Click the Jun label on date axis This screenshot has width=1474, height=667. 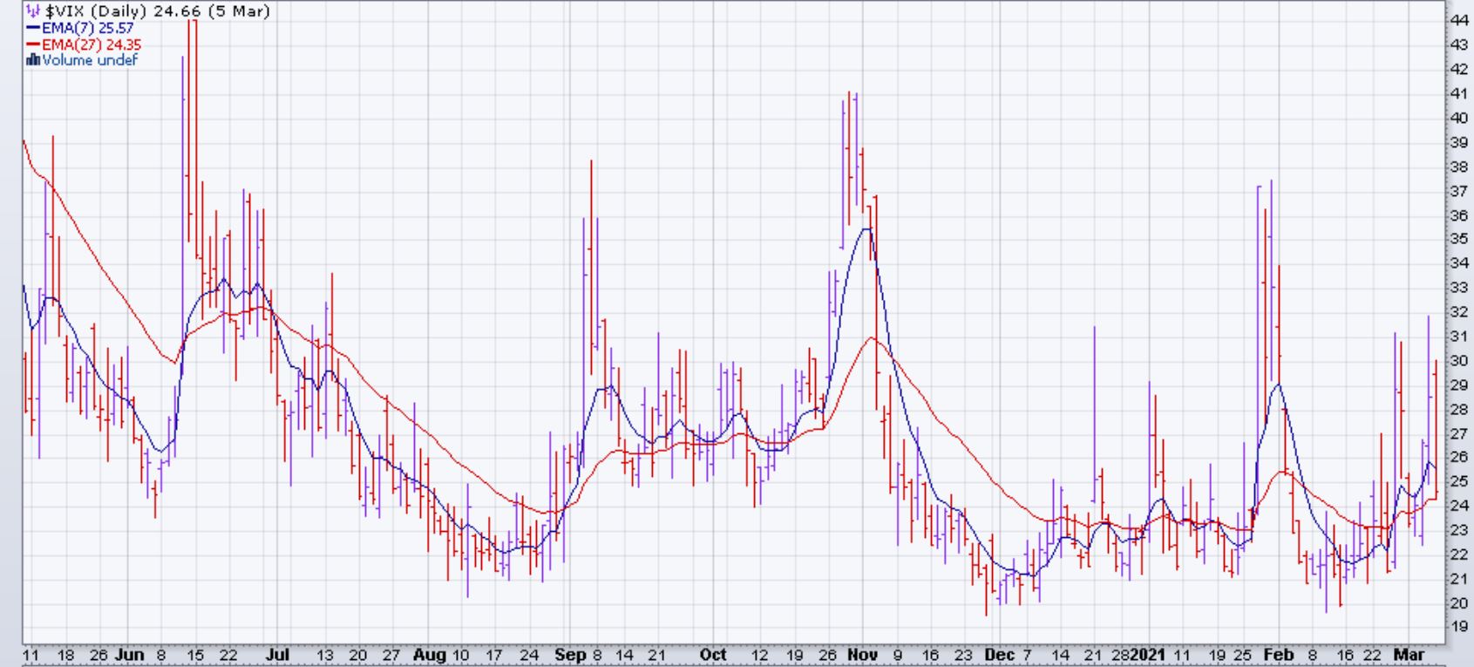tap(129, 655)
